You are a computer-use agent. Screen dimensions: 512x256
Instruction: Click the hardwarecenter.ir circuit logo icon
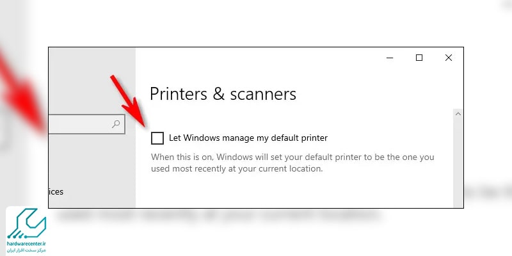pos(27,223)
